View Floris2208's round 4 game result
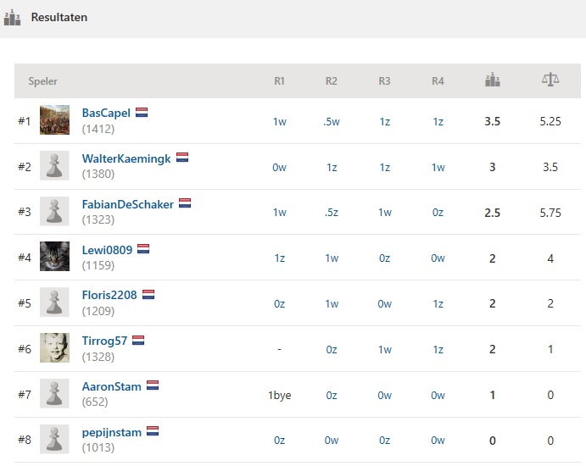The width and height of the screenshot is (586, 466). tap(438, 304)
